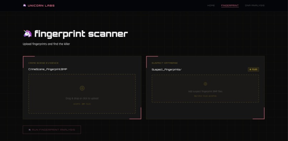Select the Fingerprint nav tab
The image size is (288, 141).
pos(230,5)
